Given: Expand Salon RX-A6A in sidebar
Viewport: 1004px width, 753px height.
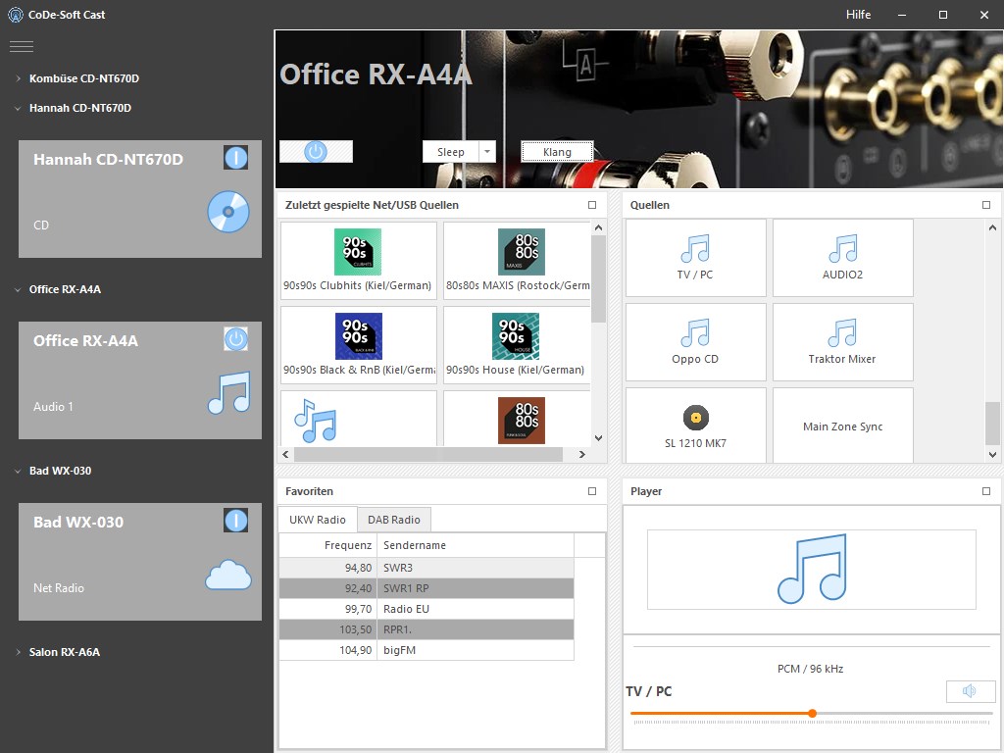Looking at the screenshot, I should (x=18, y=652).
